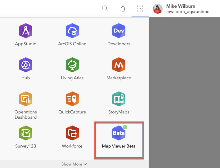Click the ArcGIS Online label text
Viewport: 220px width, 168px height.
pyautogui.click(x=72, y=44)
